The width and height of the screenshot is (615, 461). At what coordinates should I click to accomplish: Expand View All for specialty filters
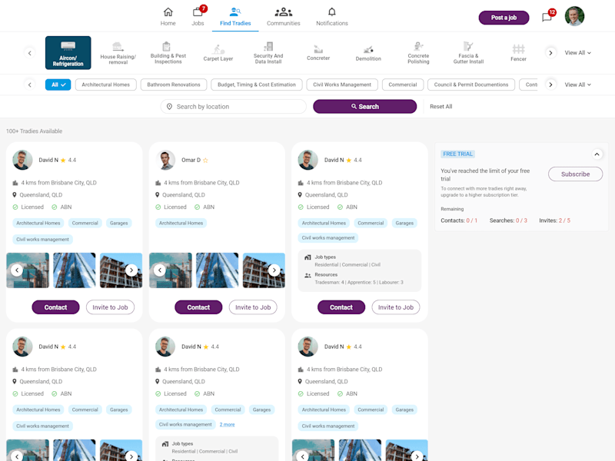pyautogui.click(x=578, y=85)
